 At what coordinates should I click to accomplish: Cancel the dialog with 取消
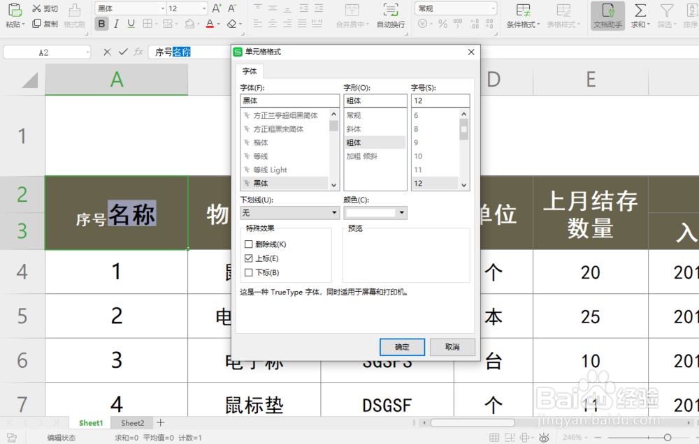[451, 347]
